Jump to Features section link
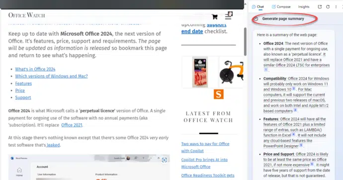Viewport: 343px width, 180px height. point(23,84)
